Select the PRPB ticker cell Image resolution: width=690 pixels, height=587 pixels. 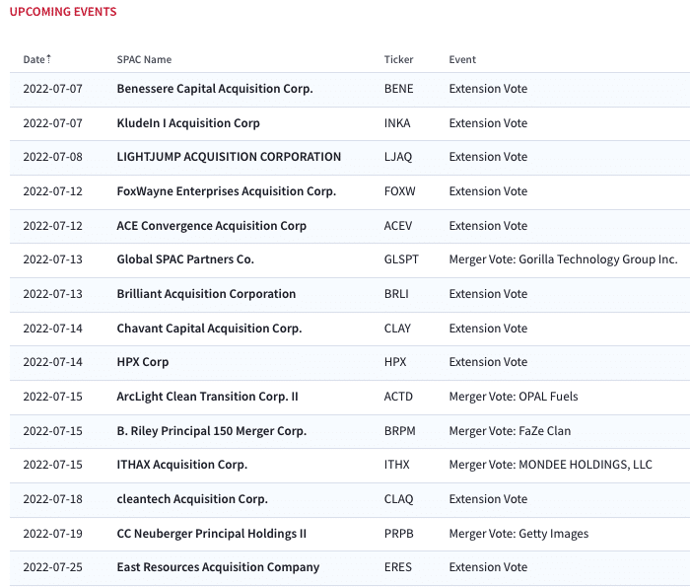tap(398, 534)
